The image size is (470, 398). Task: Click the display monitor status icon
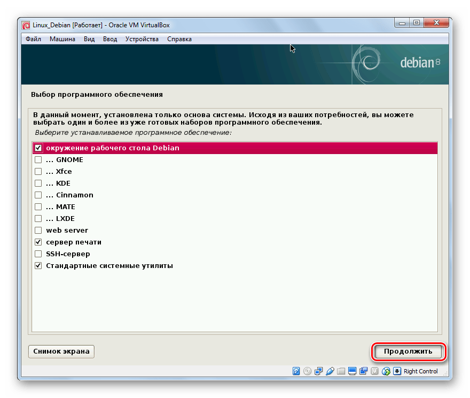[x=352, y=371]
